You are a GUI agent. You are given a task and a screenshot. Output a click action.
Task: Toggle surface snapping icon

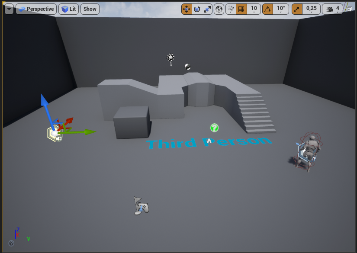point(231,10)
